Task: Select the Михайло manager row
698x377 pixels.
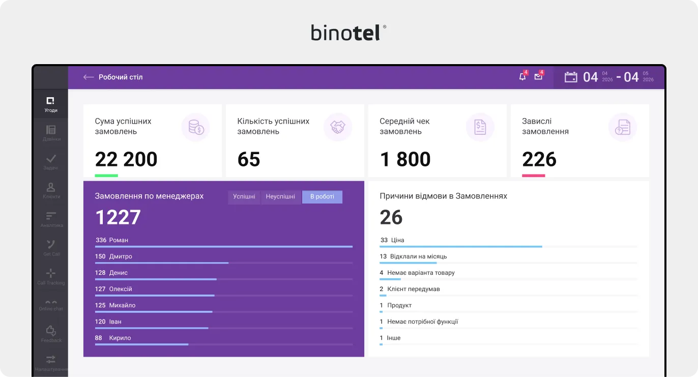Action: (x=224, y=307)
